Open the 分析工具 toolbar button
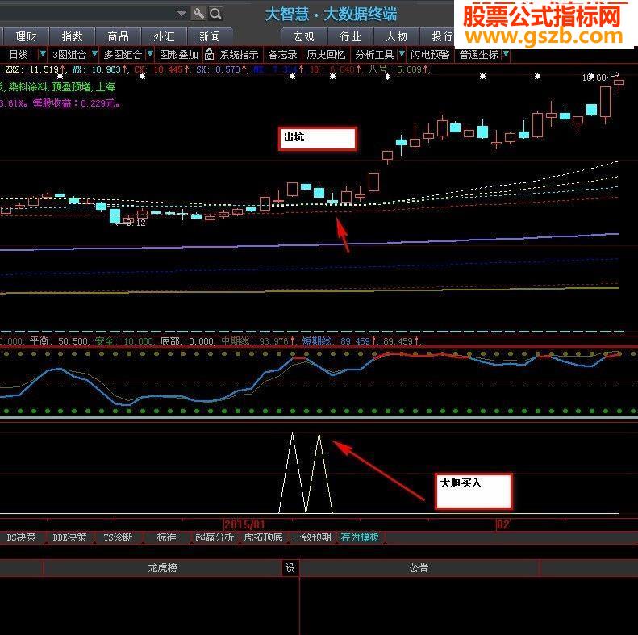Viewport: 638px width, 635px height. [x=374, y=55]
